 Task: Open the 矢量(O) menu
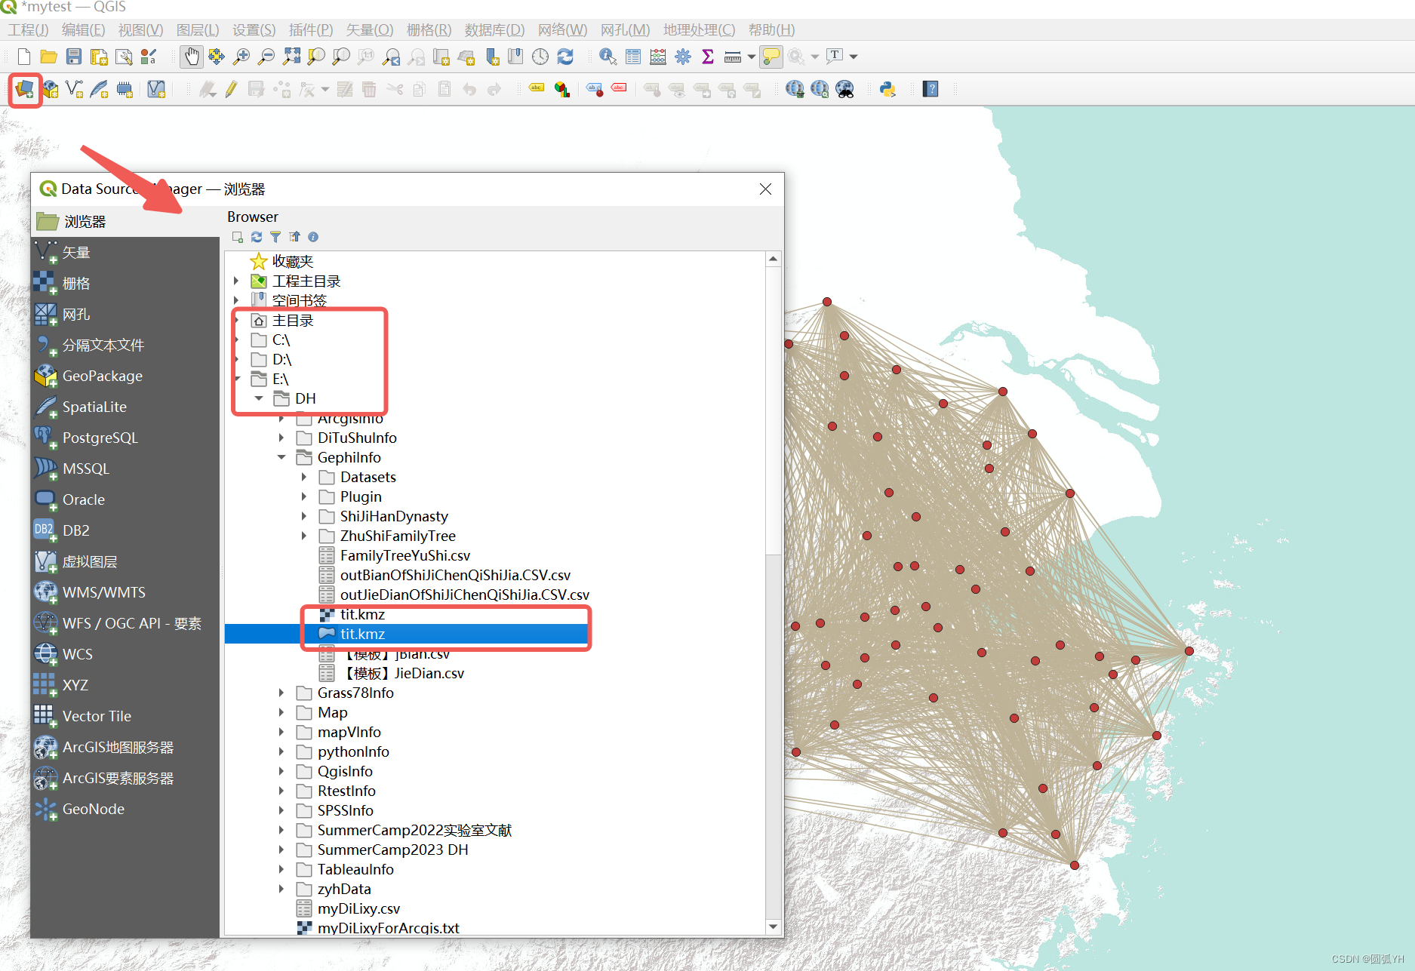tap(369, 30)
